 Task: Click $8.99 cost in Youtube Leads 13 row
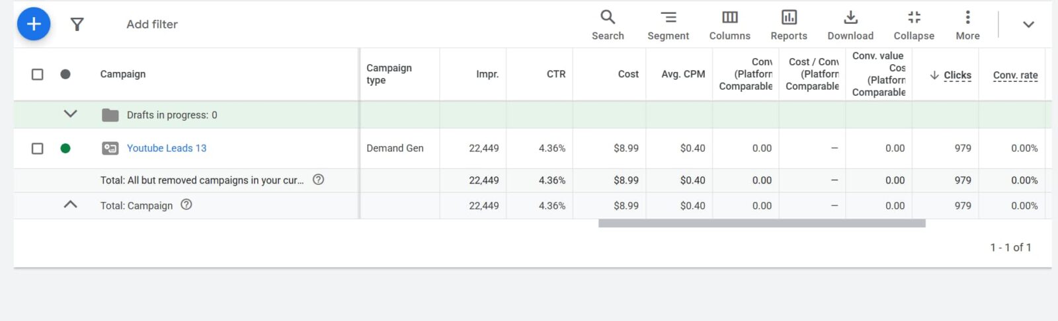click(626, 148)
